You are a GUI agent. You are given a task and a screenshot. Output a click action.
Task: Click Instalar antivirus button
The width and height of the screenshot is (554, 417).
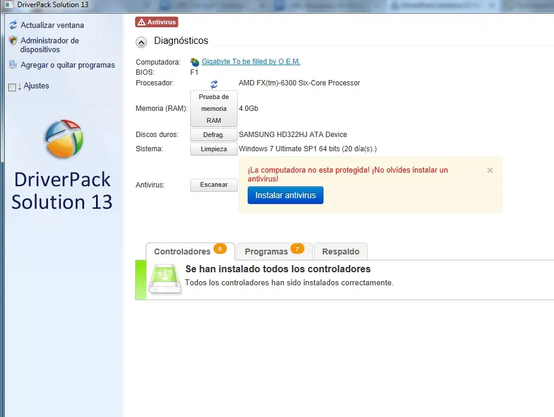tap(286, 195)
